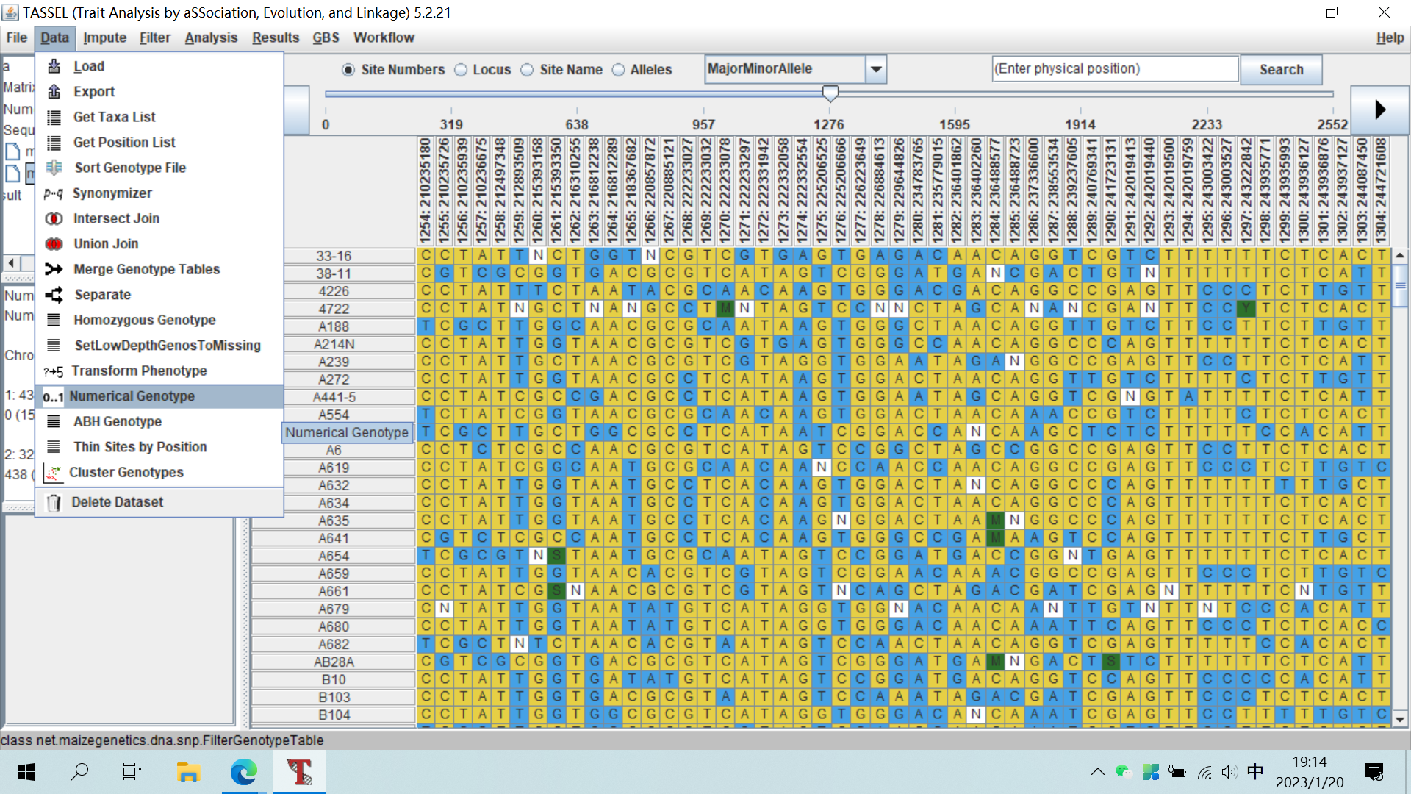The image size is (1411, 794).
Task: Select the Intersect Join icon in Data menu
Action: [x=54, y=218]
